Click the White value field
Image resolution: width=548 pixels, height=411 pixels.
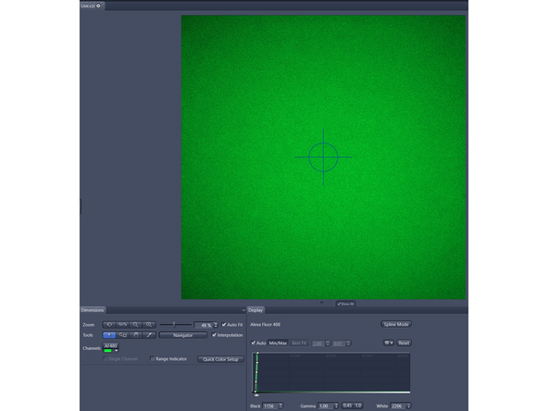(398, 405)
